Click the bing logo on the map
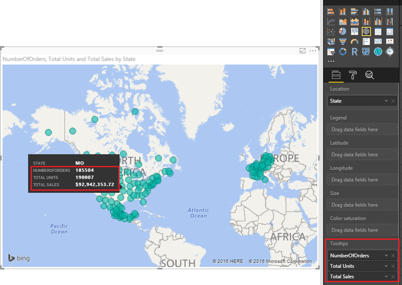Screen dimensions: 402x285 tap(19, 258)
